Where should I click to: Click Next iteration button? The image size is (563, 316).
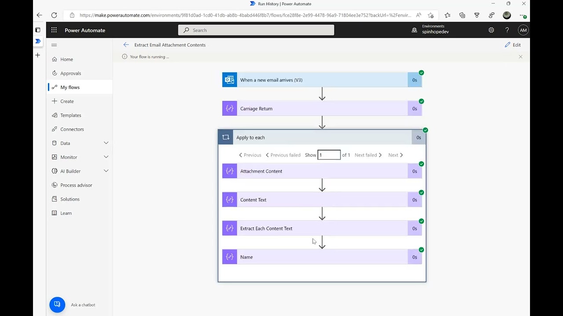point(395,155)
